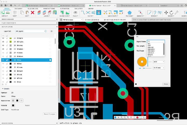Image resolution: width=187 pixels, height=125 pixels.
Task: Click the info icon in Via dialog
Action: click(x=136, y=84)
